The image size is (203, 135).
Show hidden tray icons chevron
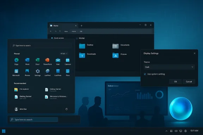(x=166, y=131)
